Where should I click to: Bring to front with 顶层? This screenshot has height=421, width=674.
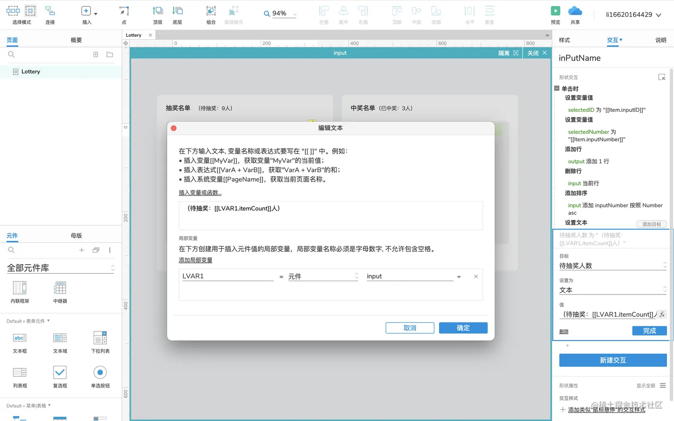[157, 15]
